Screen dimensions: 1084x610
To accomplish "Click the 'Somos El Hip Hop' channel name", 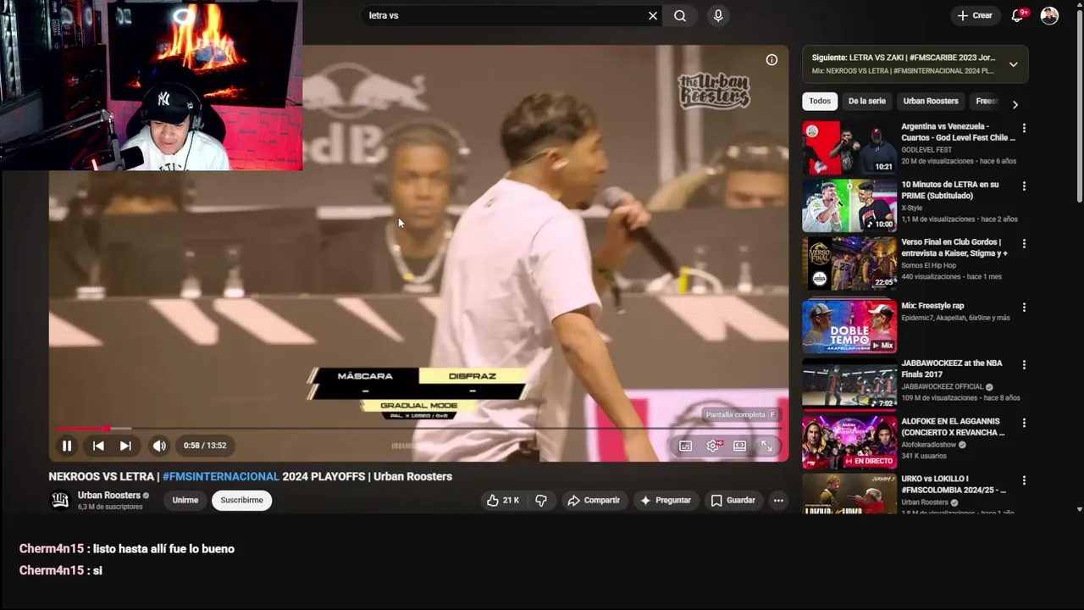I will coord(929,265).
